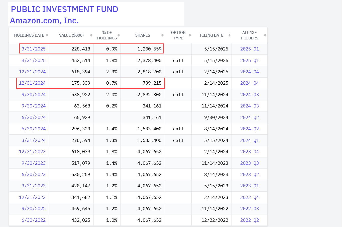Screen dimensions: 342x227
Task: Open the 3/31/2025 date in the 452,514 row
Action: 34,61
